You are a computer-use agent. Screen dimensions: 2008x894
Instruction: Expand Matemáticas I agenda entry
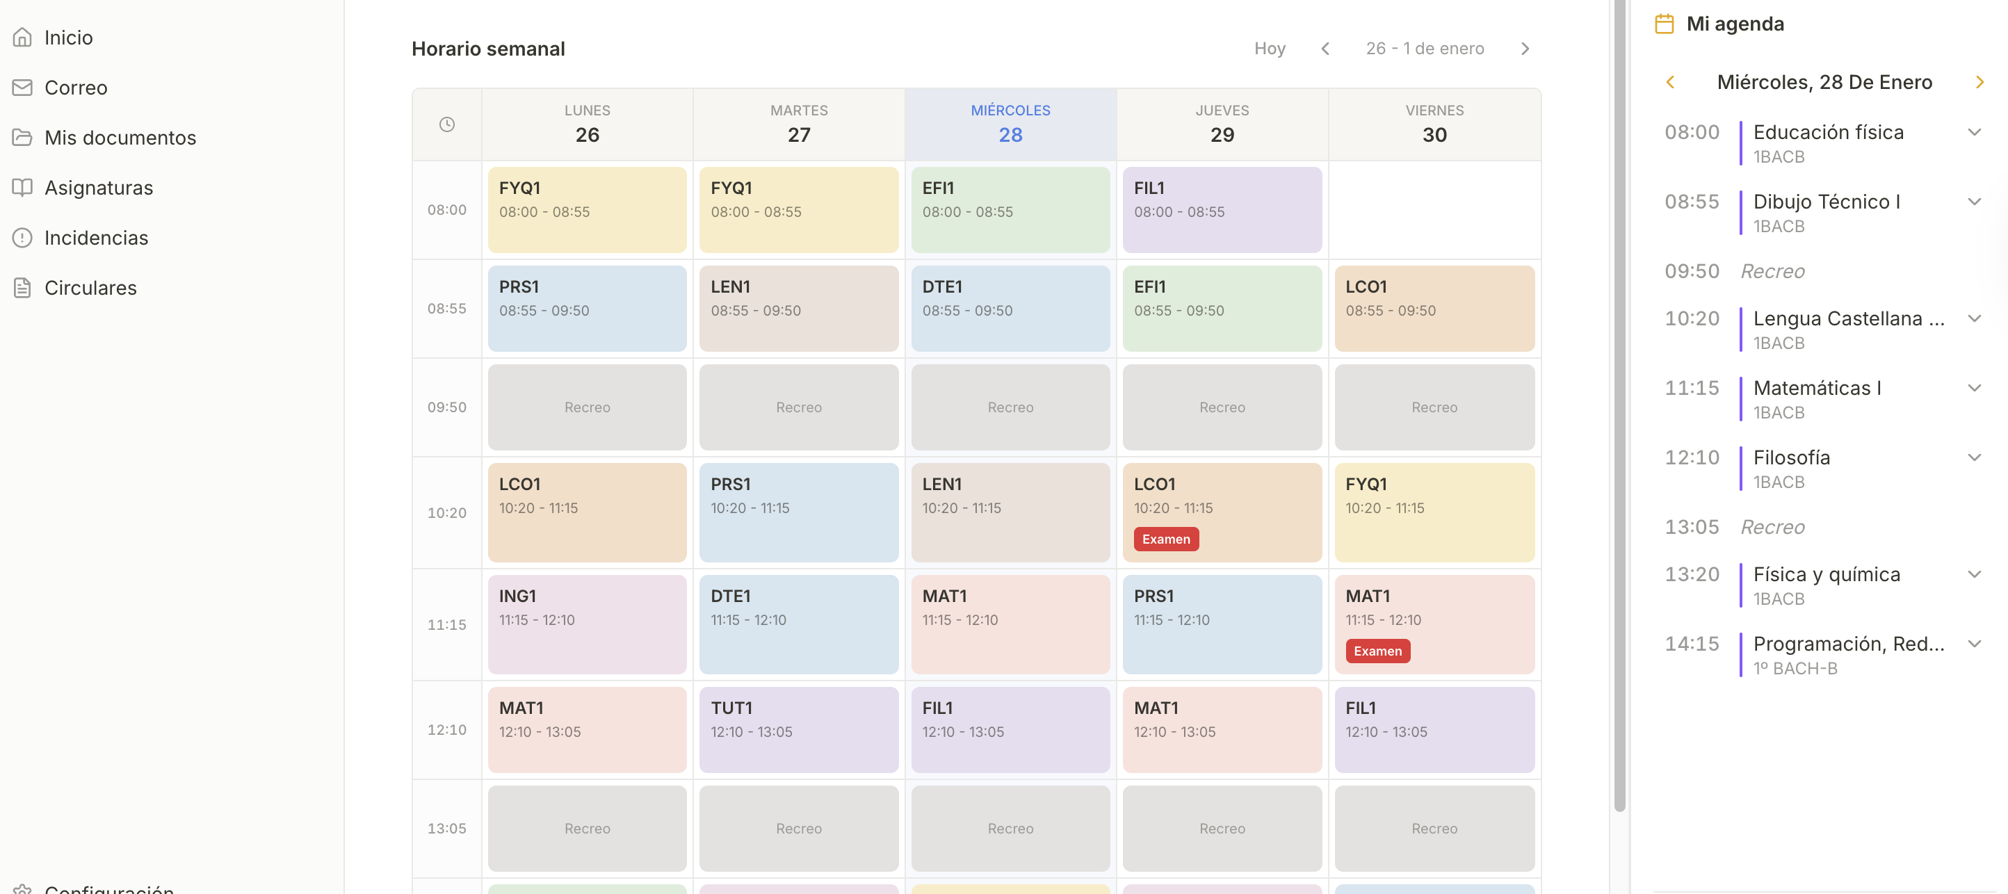(1975, 388)
